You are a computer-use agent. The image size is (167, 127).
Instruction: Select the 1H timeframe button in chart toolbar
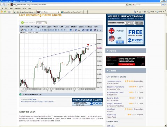tap(48, 30)
